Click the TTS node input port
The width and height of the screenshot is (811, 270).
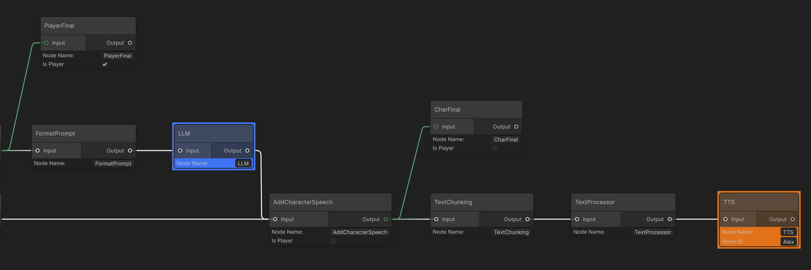pos(725,219)
